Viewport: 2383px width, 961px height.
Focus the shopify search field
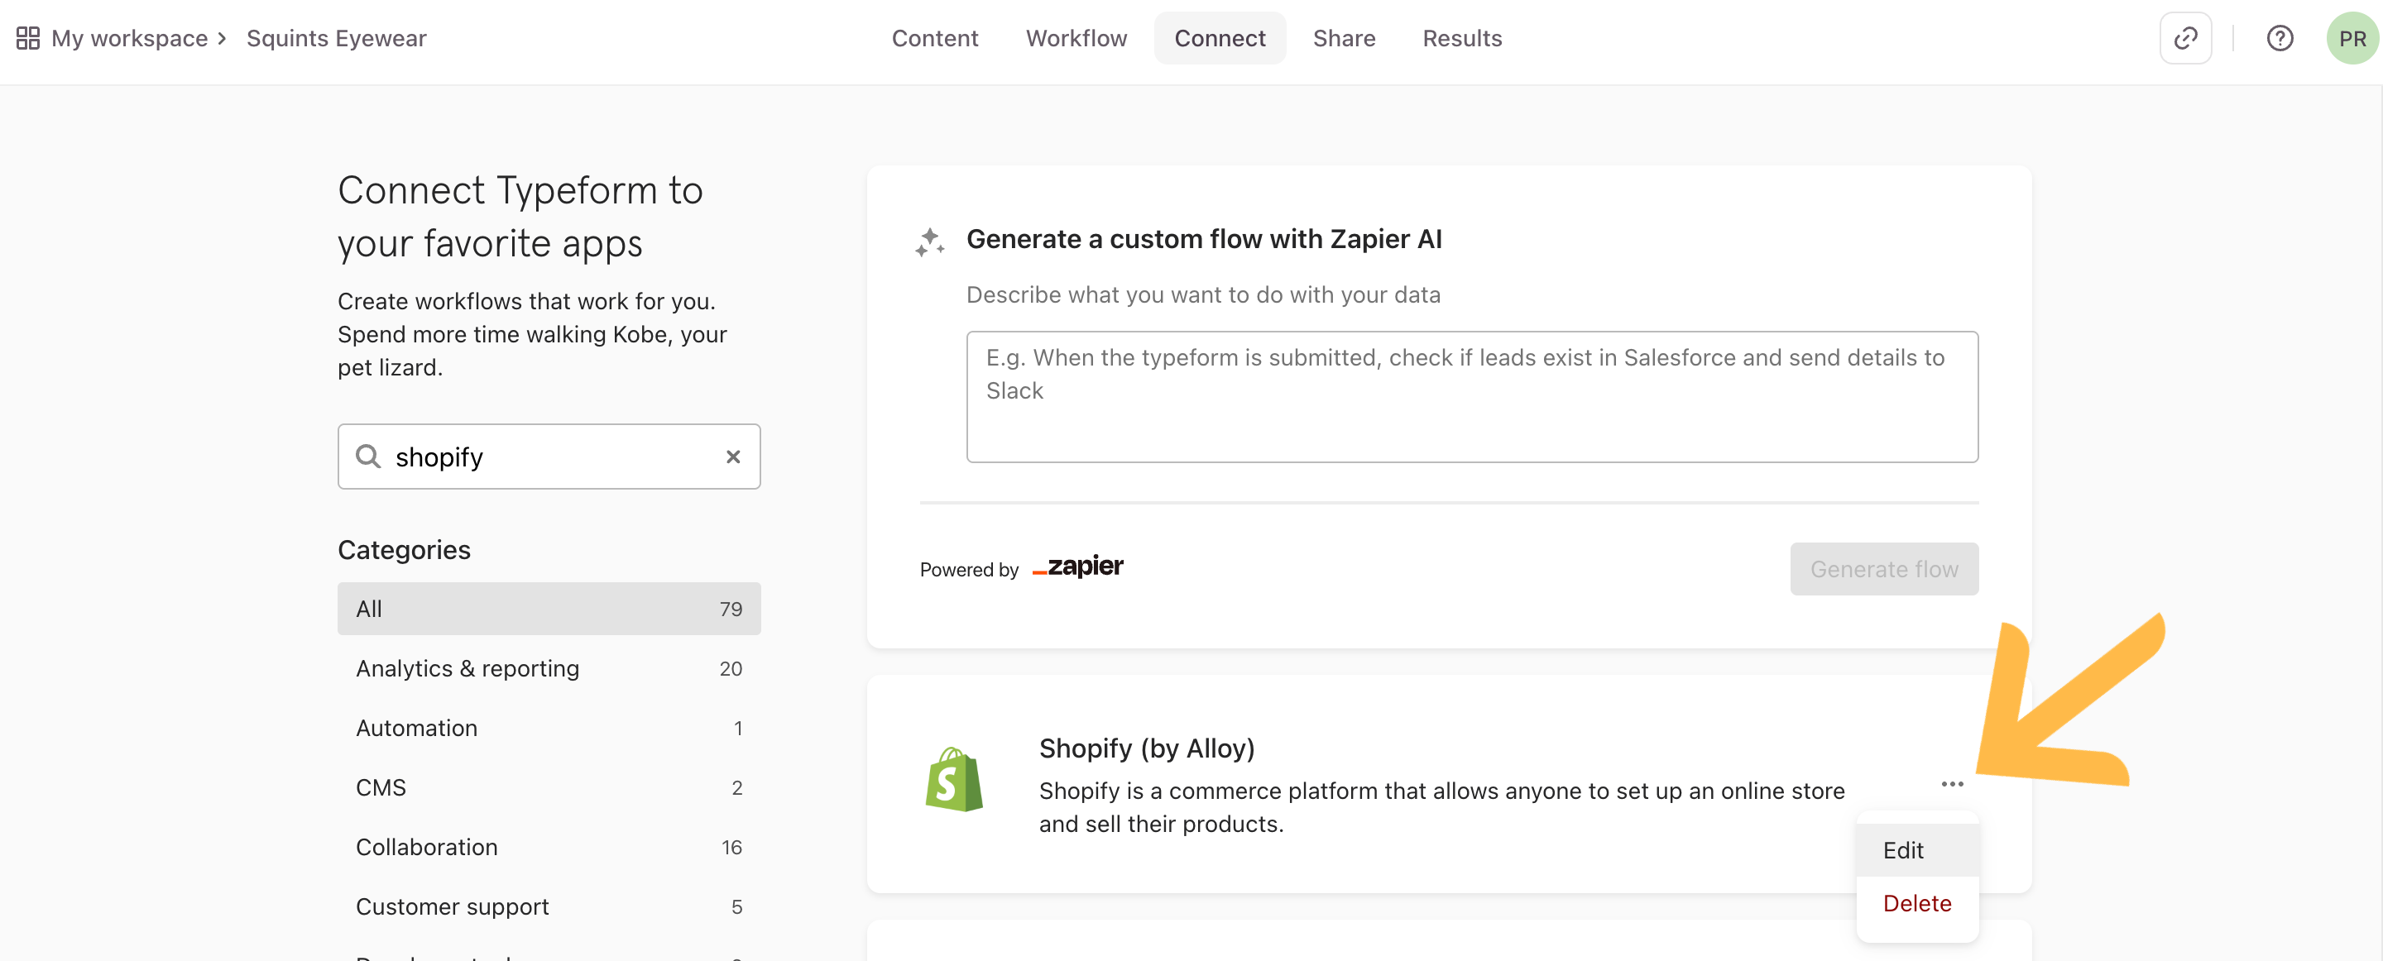[549, 456]
